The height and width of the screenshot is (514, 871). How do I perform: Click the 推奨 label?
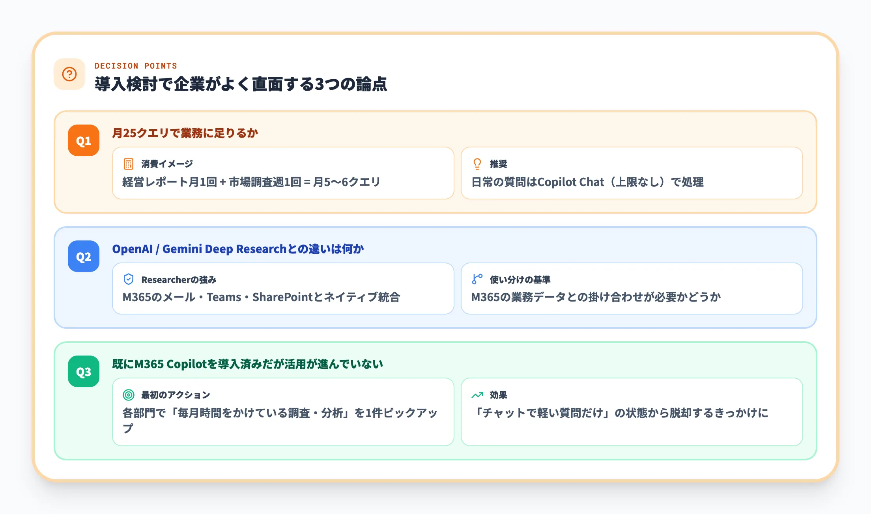499,164
